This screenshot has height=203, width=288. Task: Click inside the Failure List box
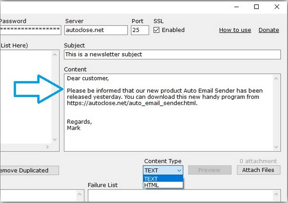pyautogui.click(x=180, y=195)
